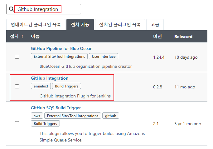Click '11 mo ago' release text
The image size is (213, 149).
pyautogui.click(x=185, y=87)
